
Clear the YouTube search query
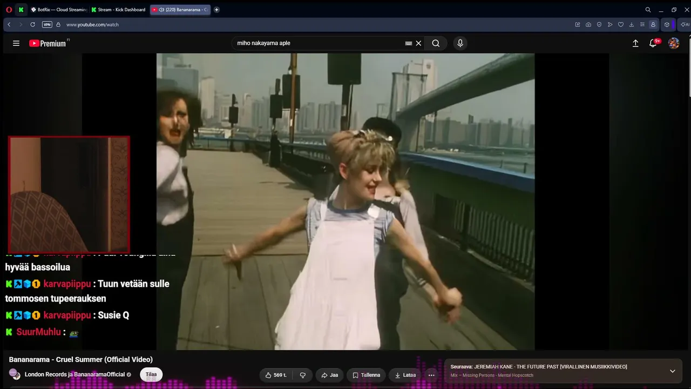418,43
